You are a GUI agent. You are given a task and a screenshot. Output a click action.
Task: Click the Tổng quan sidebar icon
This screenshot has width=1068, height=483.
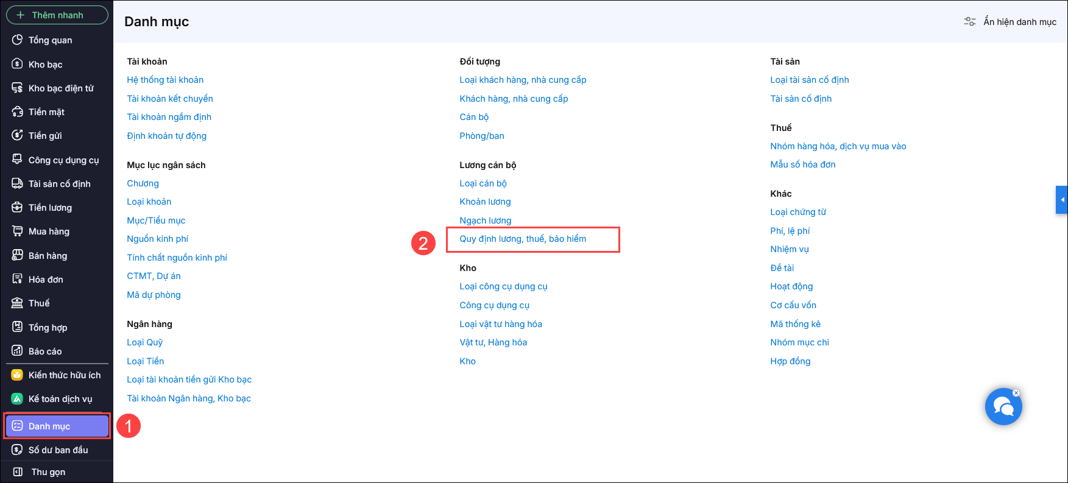pyautogui.click(x=17, y=40)
